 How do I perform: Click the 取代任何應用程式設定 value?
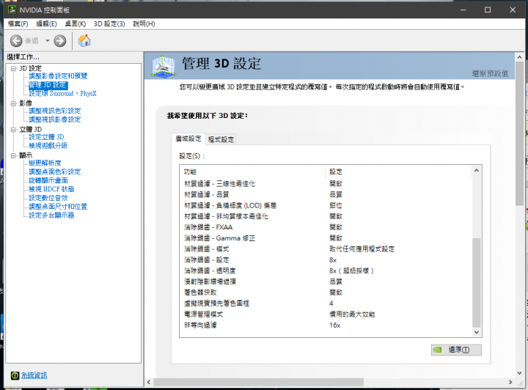tap(362, 249)
